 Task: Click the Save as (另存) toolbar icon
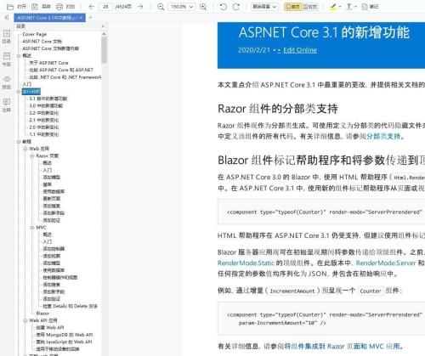(x=35, y=7)
